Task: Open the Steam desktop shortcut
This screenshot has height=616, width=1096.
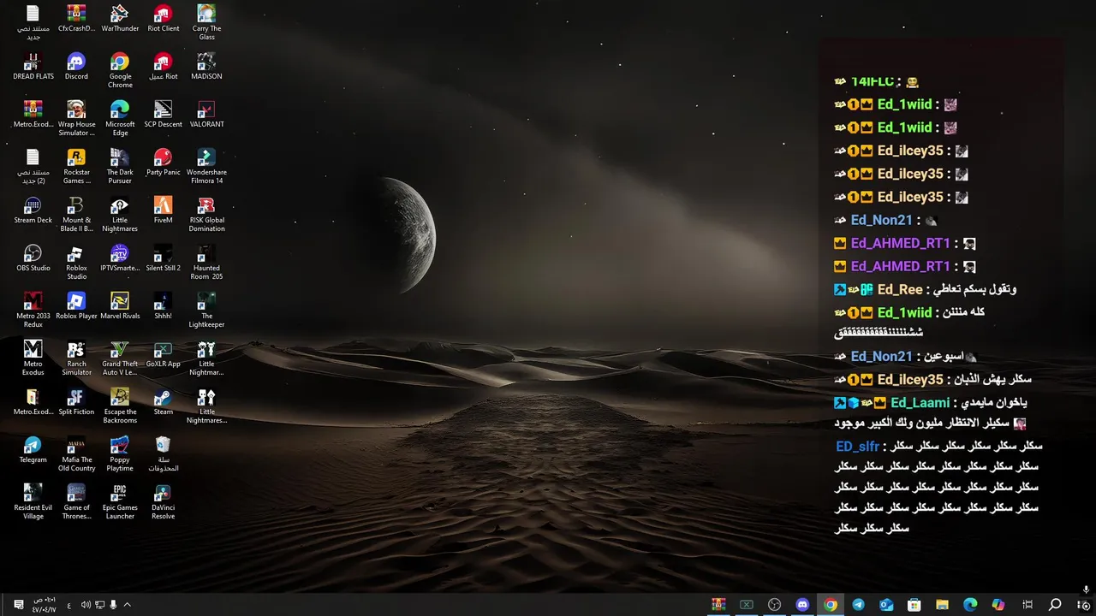Action: pos(163,402)
